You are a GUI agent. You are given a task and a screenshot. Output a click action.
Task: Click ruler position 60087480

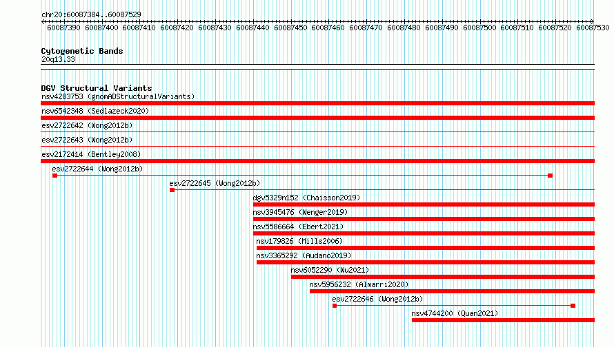coord(404,28)
